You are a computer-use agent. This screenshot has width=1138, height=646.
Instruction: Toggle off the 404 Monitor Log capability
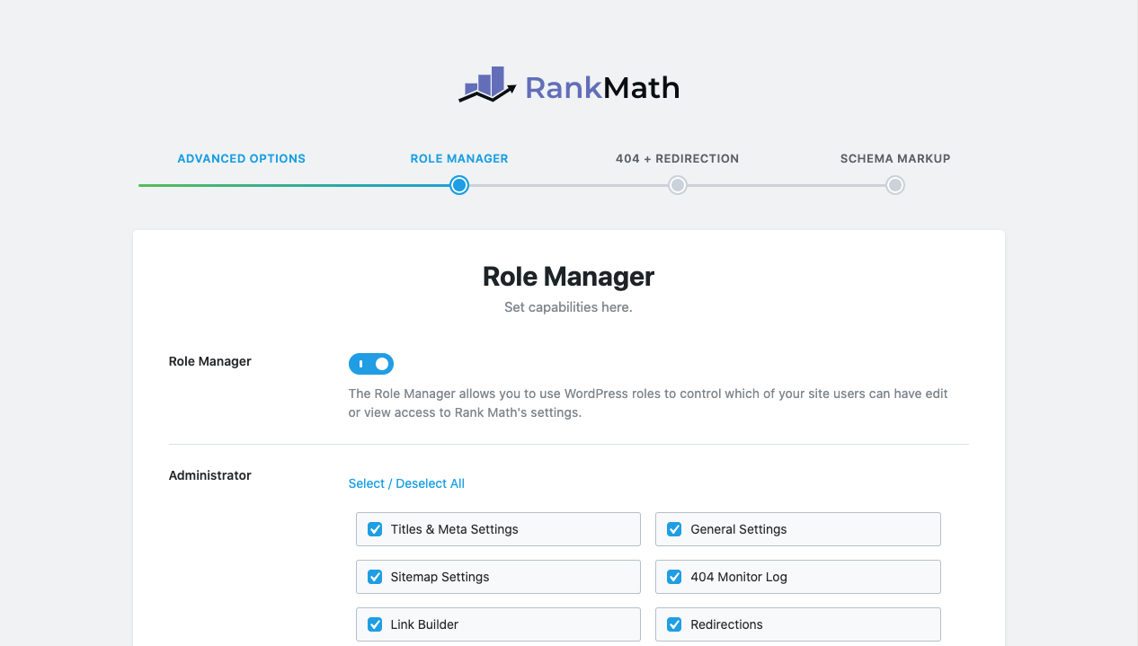click(674, 577)
